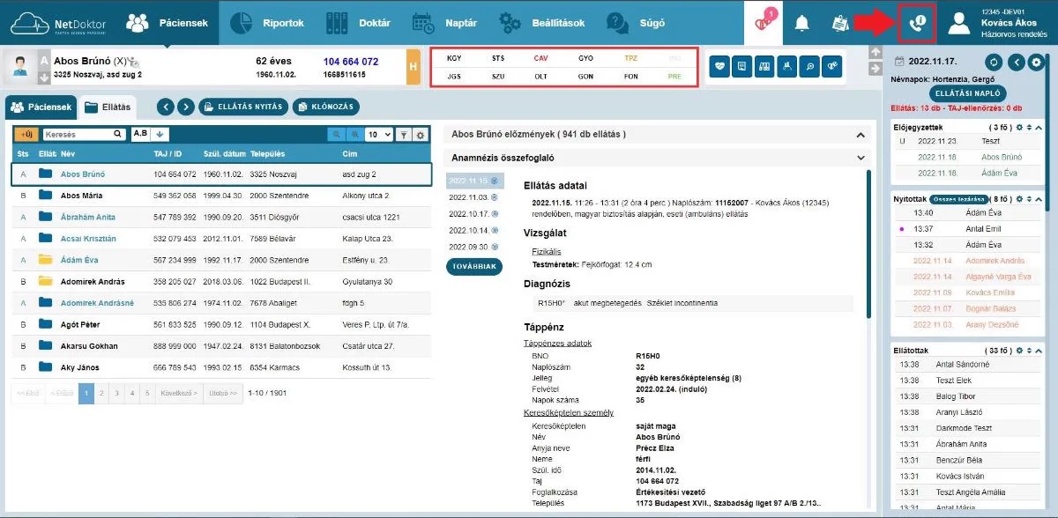The height and width of the screenshot is (518, 1058).
Task: Click the heartbeat icon in patient toolbar
Action: [x=720, y=65]
